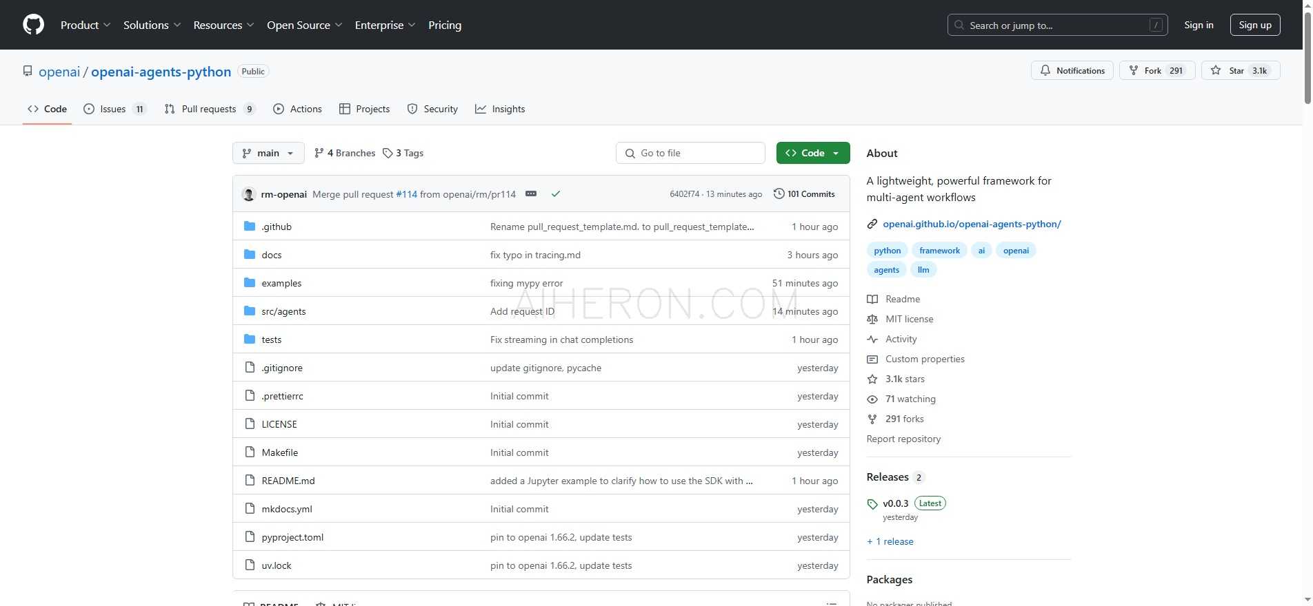Click the watching eye icon

tap(872, 399)
